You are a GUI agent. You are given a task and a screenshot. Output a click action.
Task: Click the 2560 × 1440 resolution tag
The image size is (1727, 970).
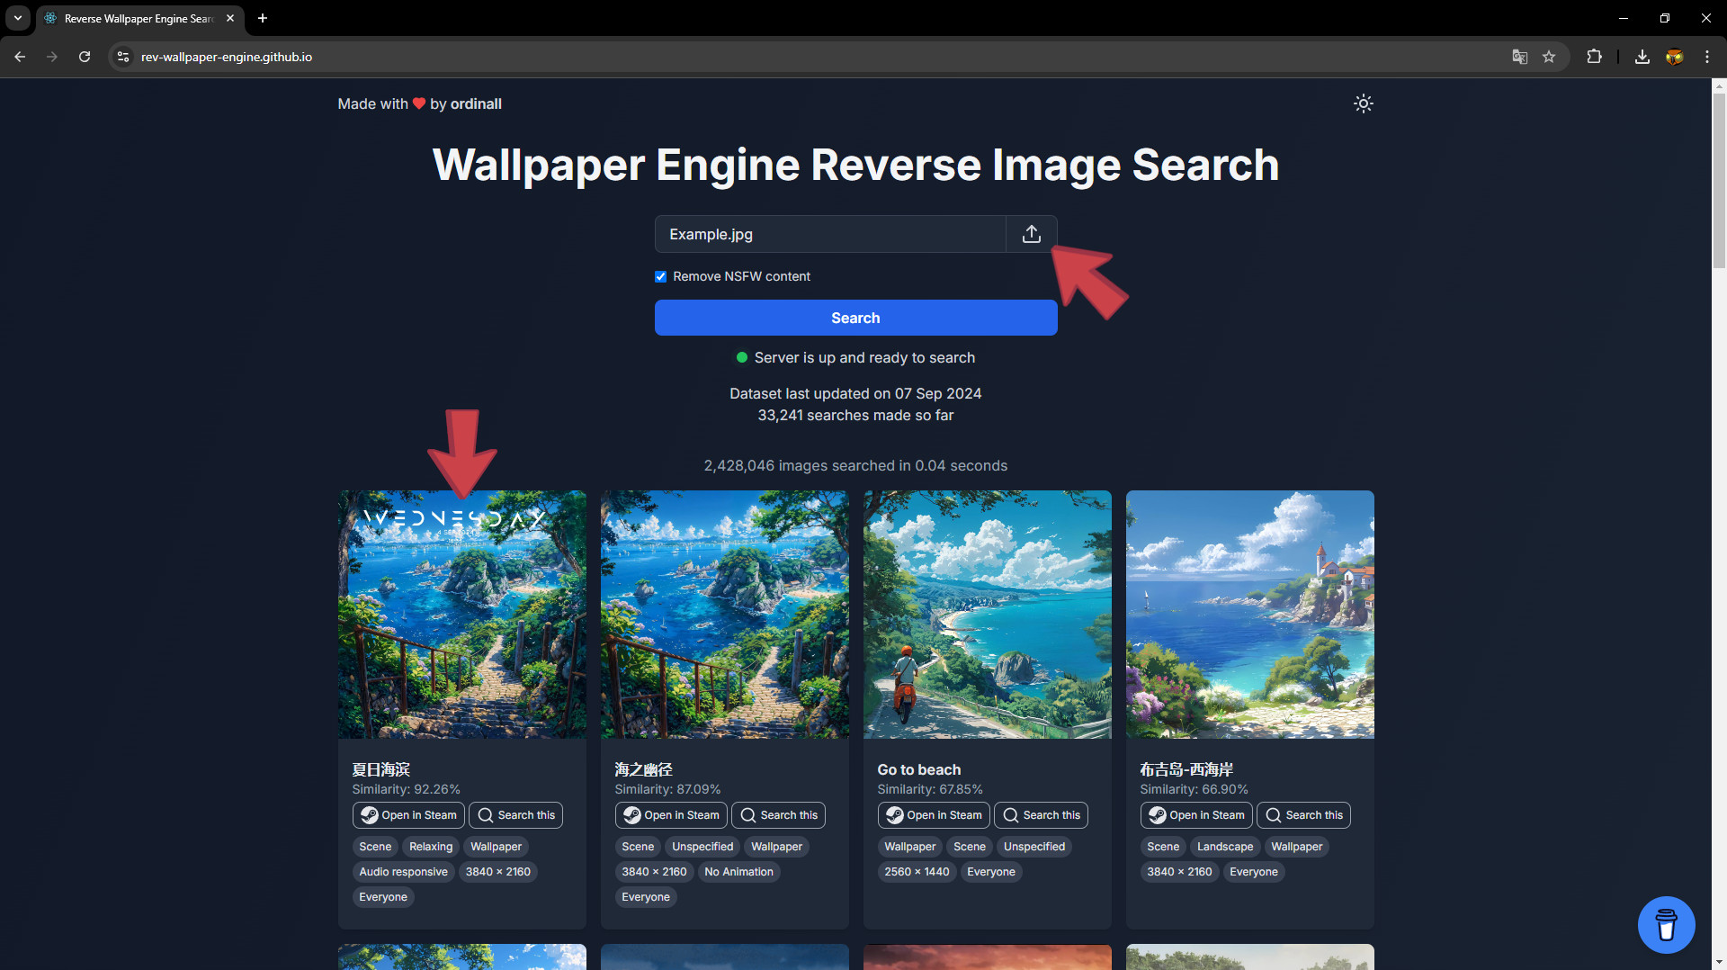(917, 872)
